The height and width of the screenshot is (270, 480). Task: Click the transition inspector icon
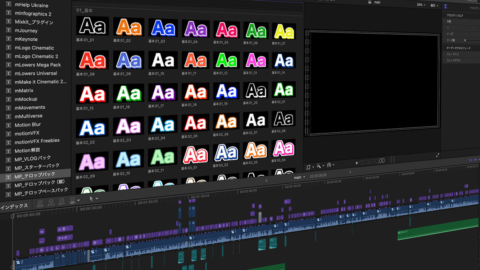pos(445,6)
